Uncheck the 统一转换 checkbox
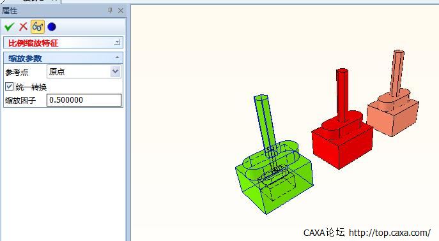Viewport: 439px width, 241px height. coord(9,86)
